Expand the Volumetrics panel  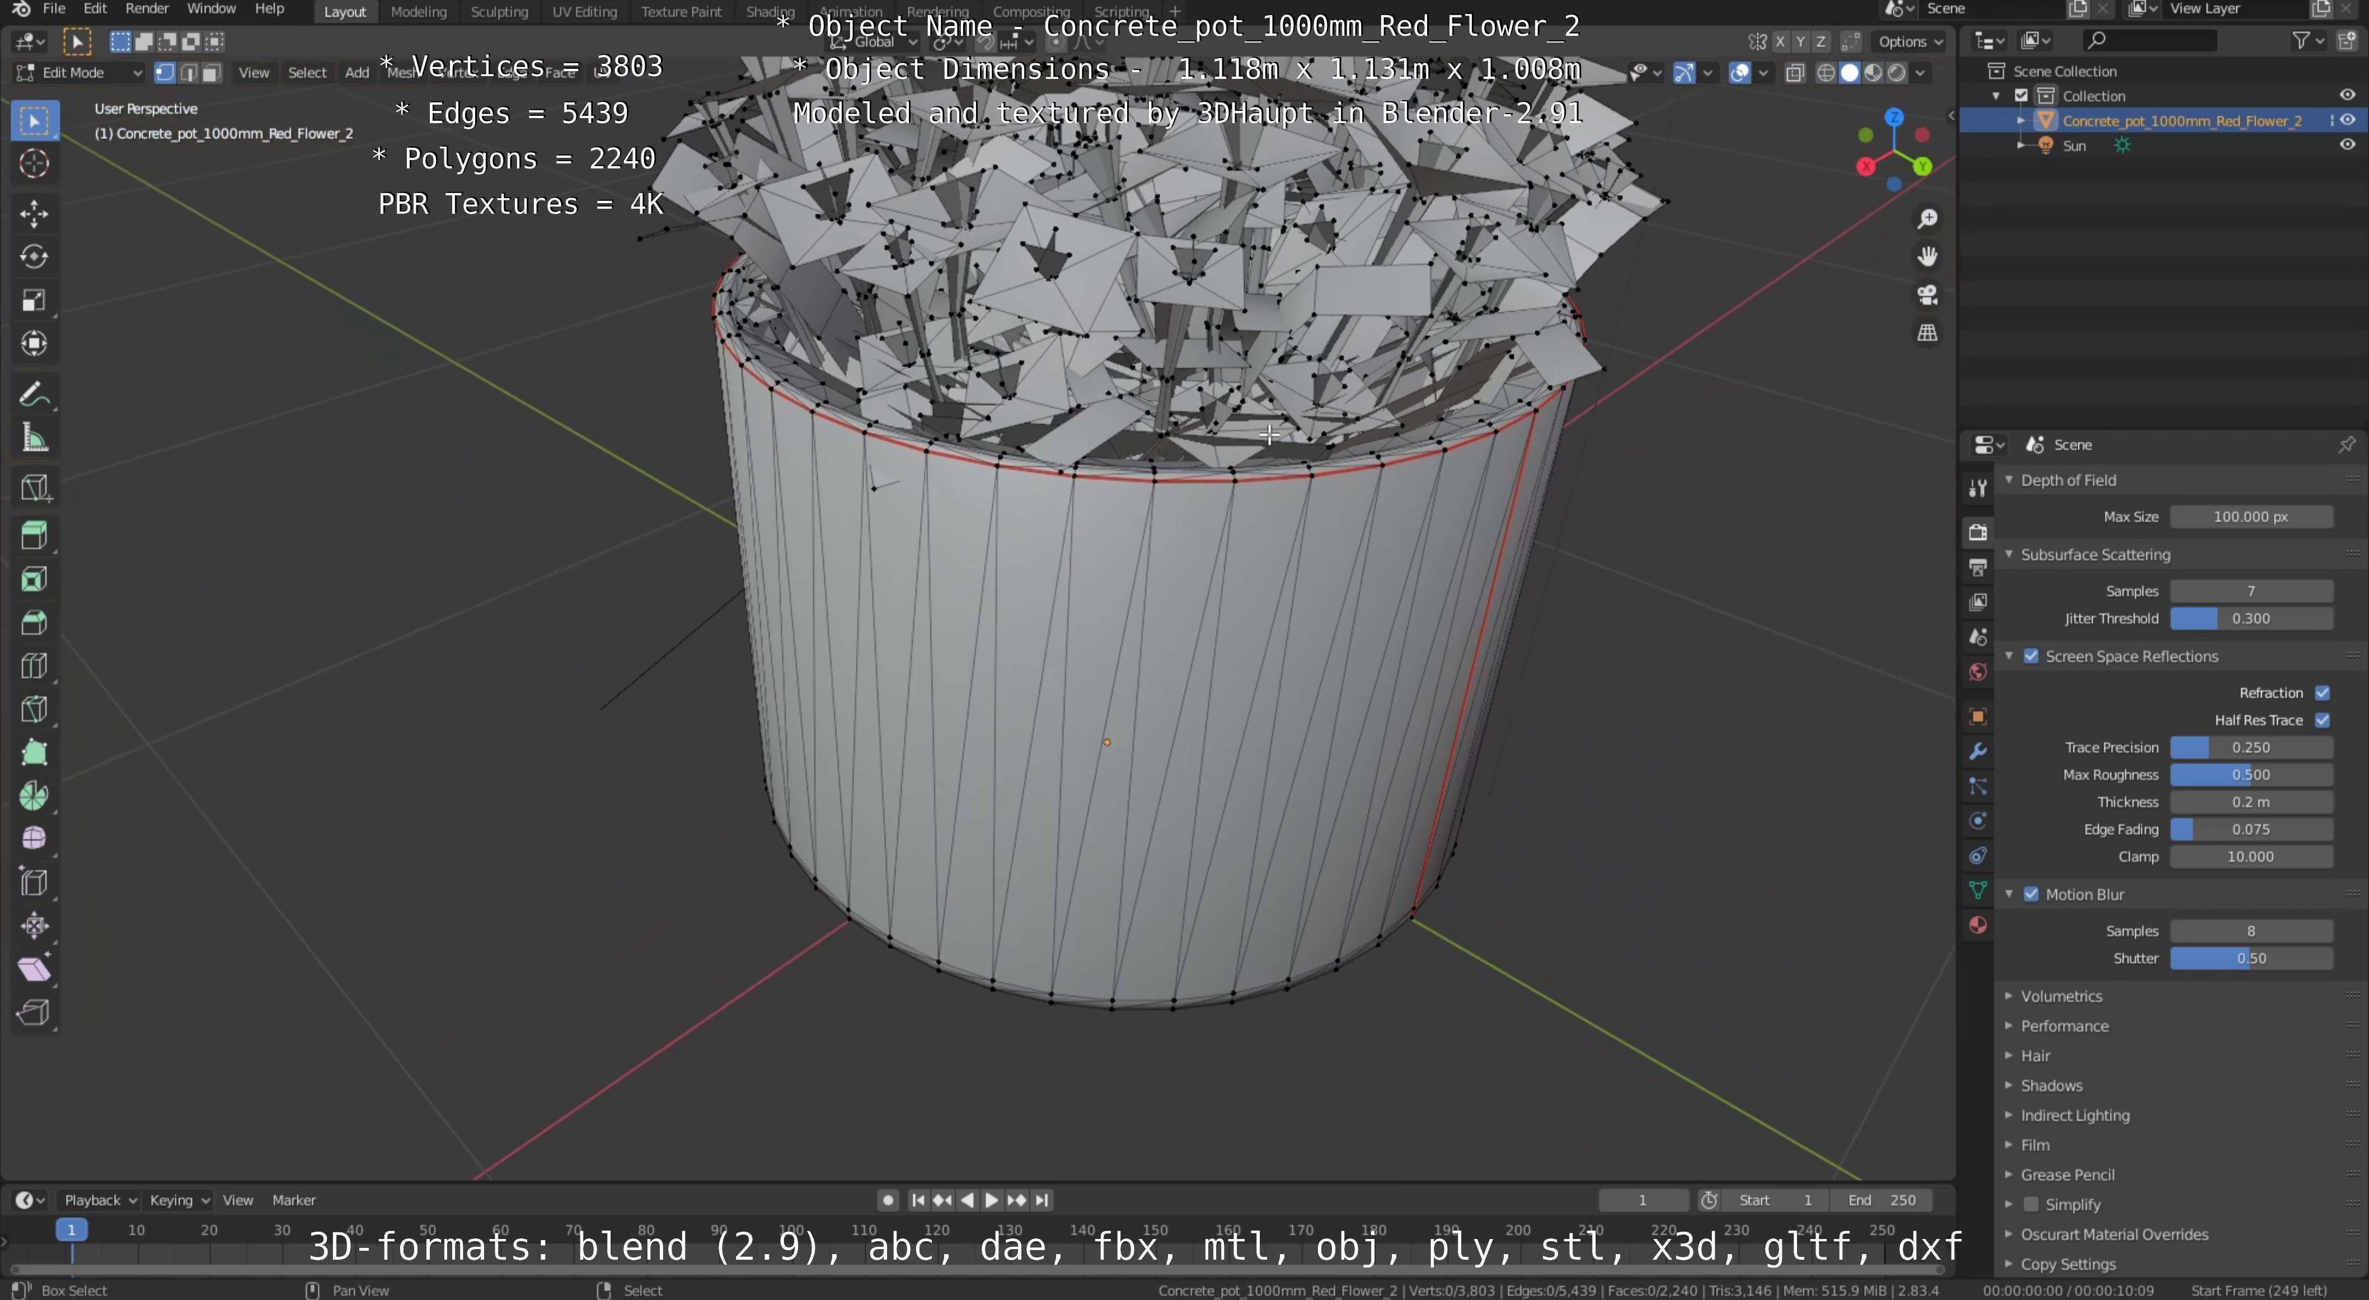(2061, 996)
